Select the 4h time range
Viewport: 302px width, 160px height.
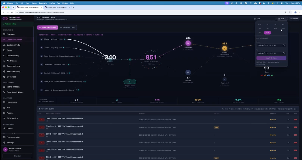pyautogui.click(x=283, y=24)
